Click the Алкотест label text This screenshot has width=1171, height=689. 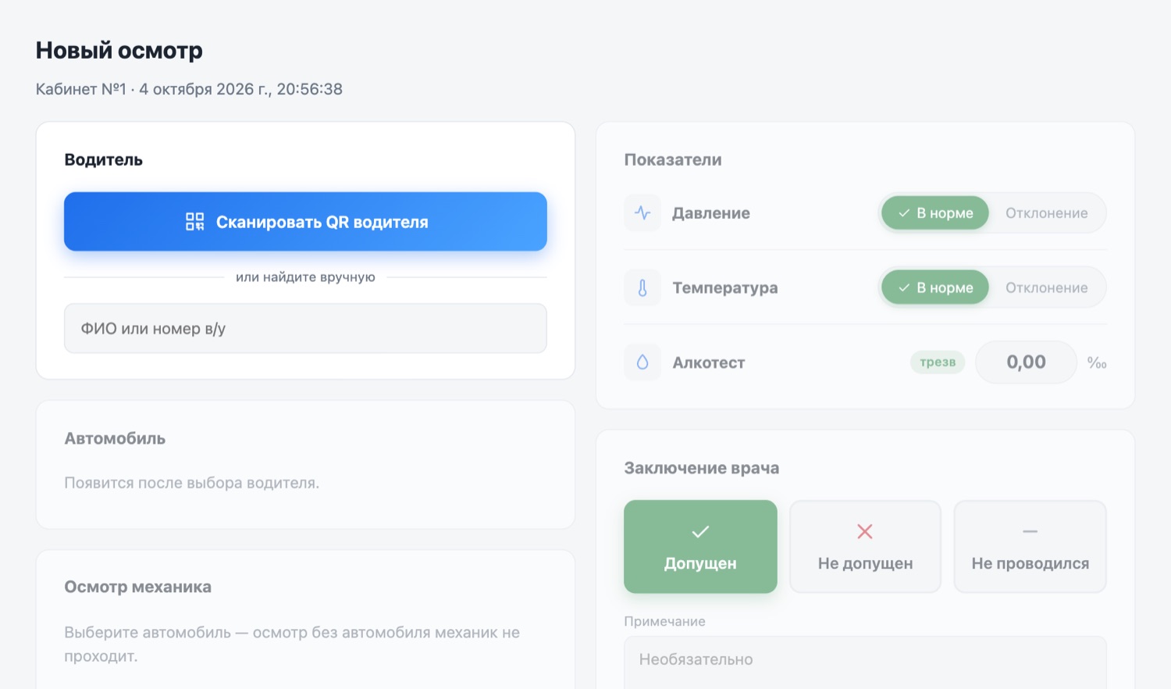click(x=709, y=362)
